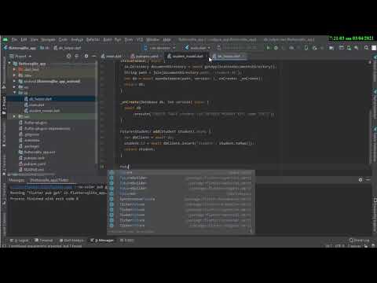Expand the test folder
Screen dimensions: 377x283
pyautogui.click(x=14, y=116)
